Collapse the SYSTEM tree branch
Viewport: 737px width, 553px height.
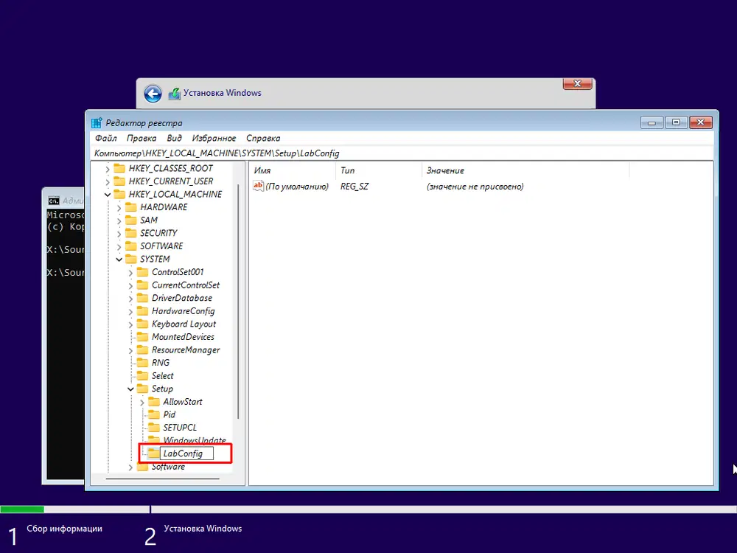point(119,259)
